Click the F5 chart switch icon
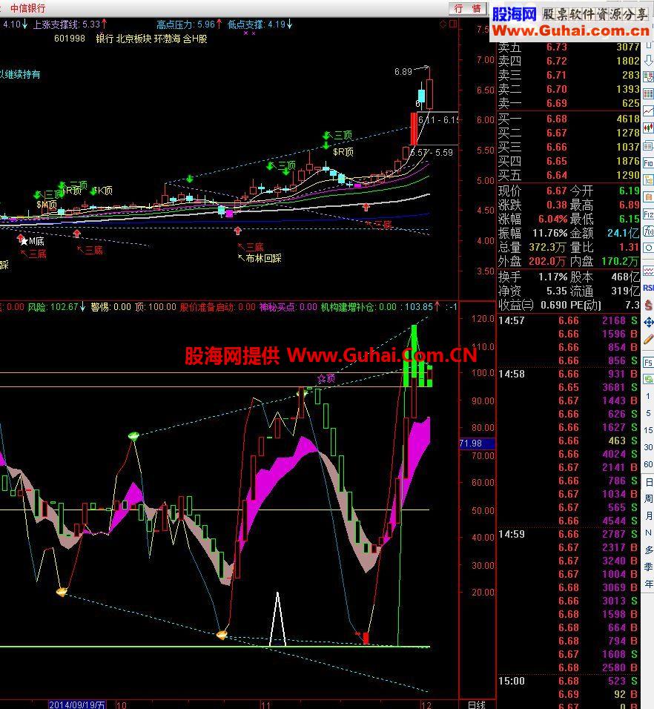654x709 pixels. 649,362
